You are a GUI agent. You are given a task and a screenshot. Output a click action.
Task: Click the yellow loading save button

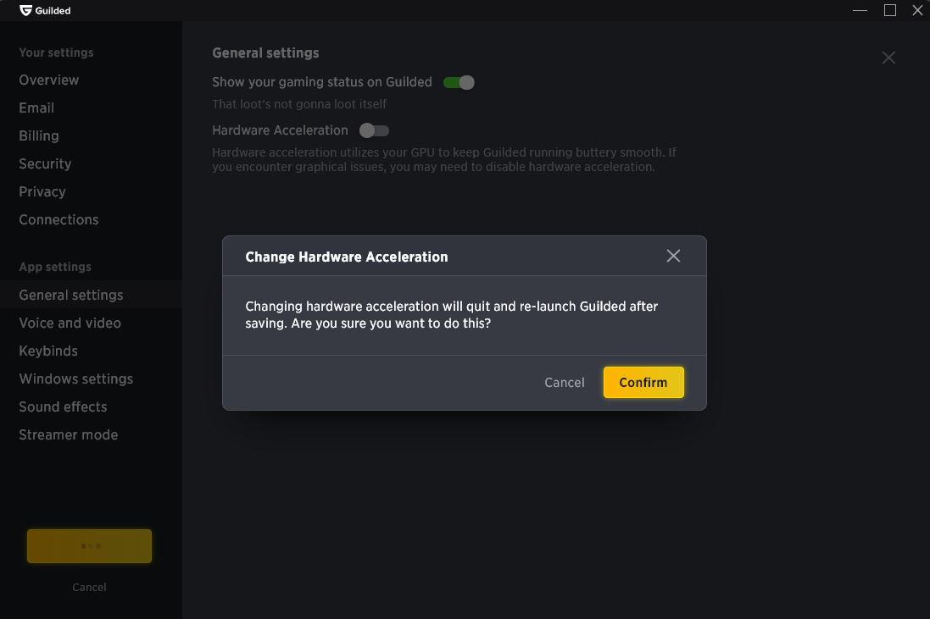pyautogui.click(x=90, y=546)
